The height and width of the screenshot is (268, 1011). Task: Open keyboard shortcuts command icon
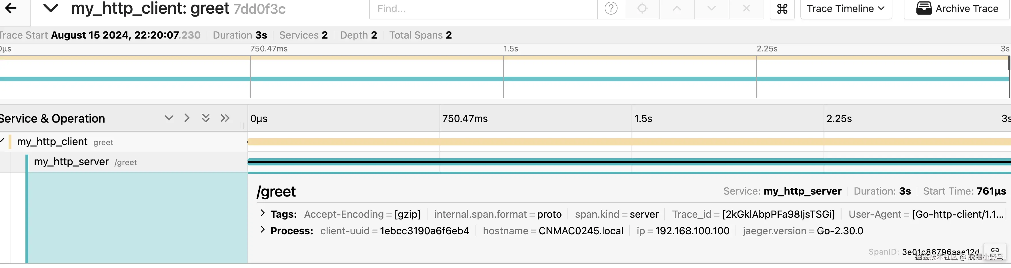point(782,9)
